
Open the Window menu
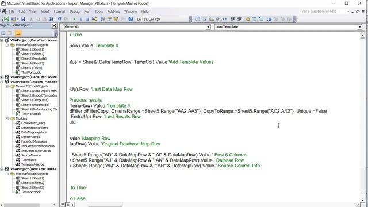click(x=131, y=11)
